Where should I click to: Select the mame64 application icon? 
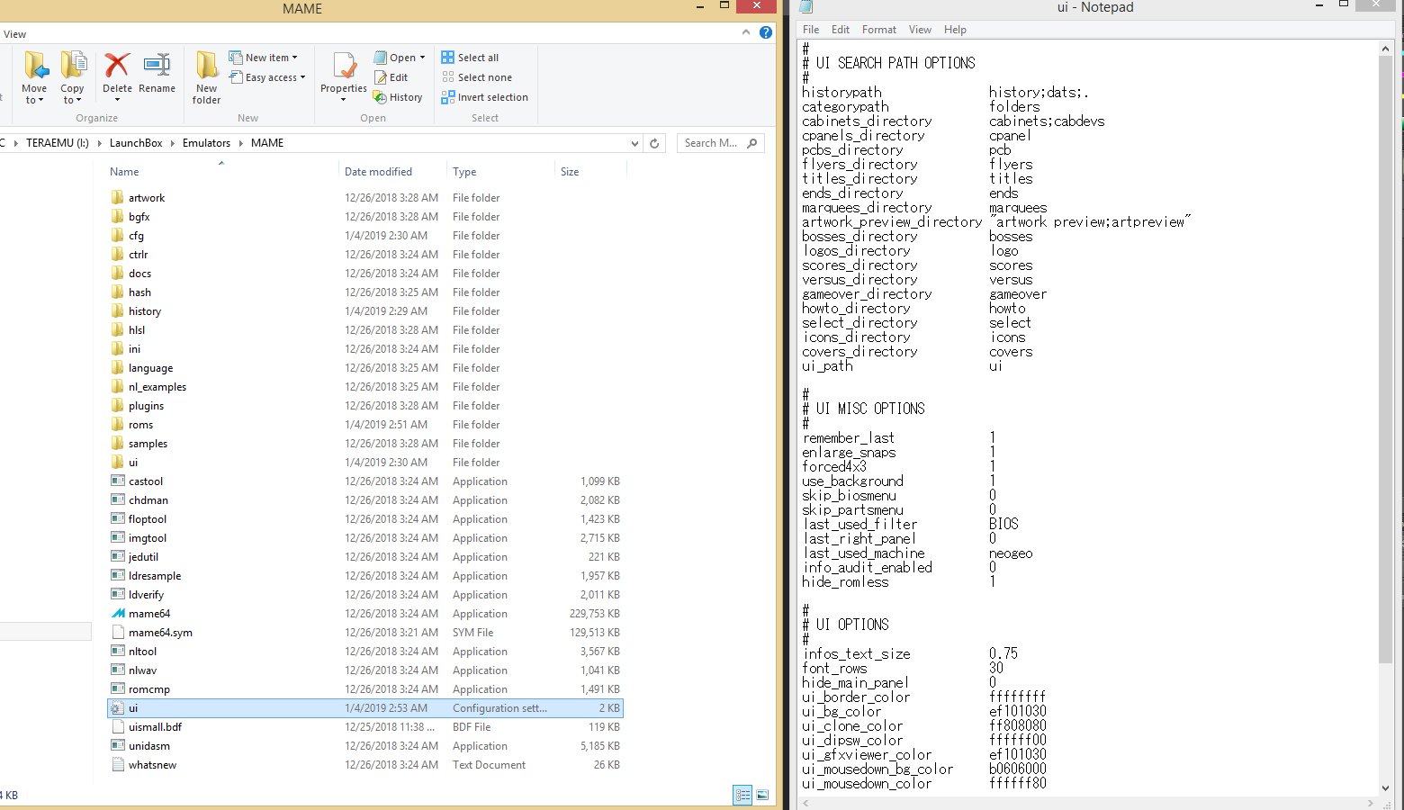point(118,613)
